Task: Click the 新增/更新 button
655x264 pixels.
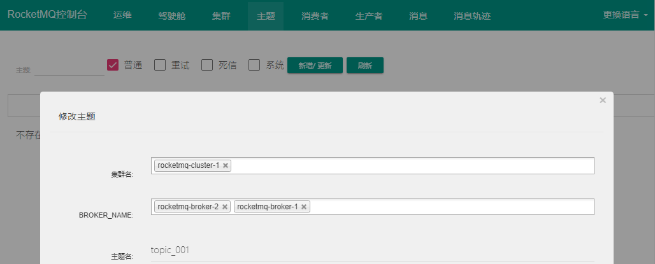Action: [315, 66]
